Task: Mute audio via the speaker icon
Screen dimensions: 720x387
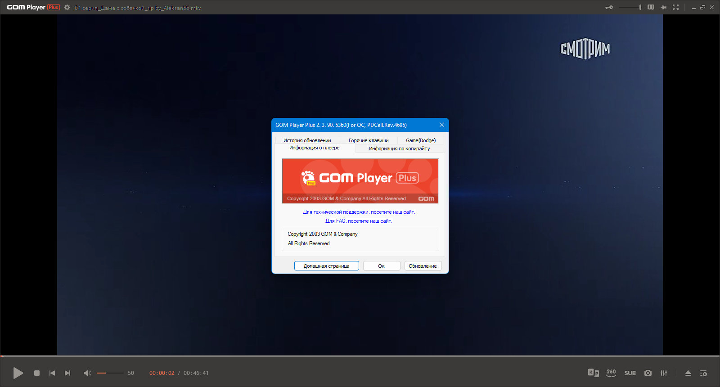Action: (x=87, y=373)
